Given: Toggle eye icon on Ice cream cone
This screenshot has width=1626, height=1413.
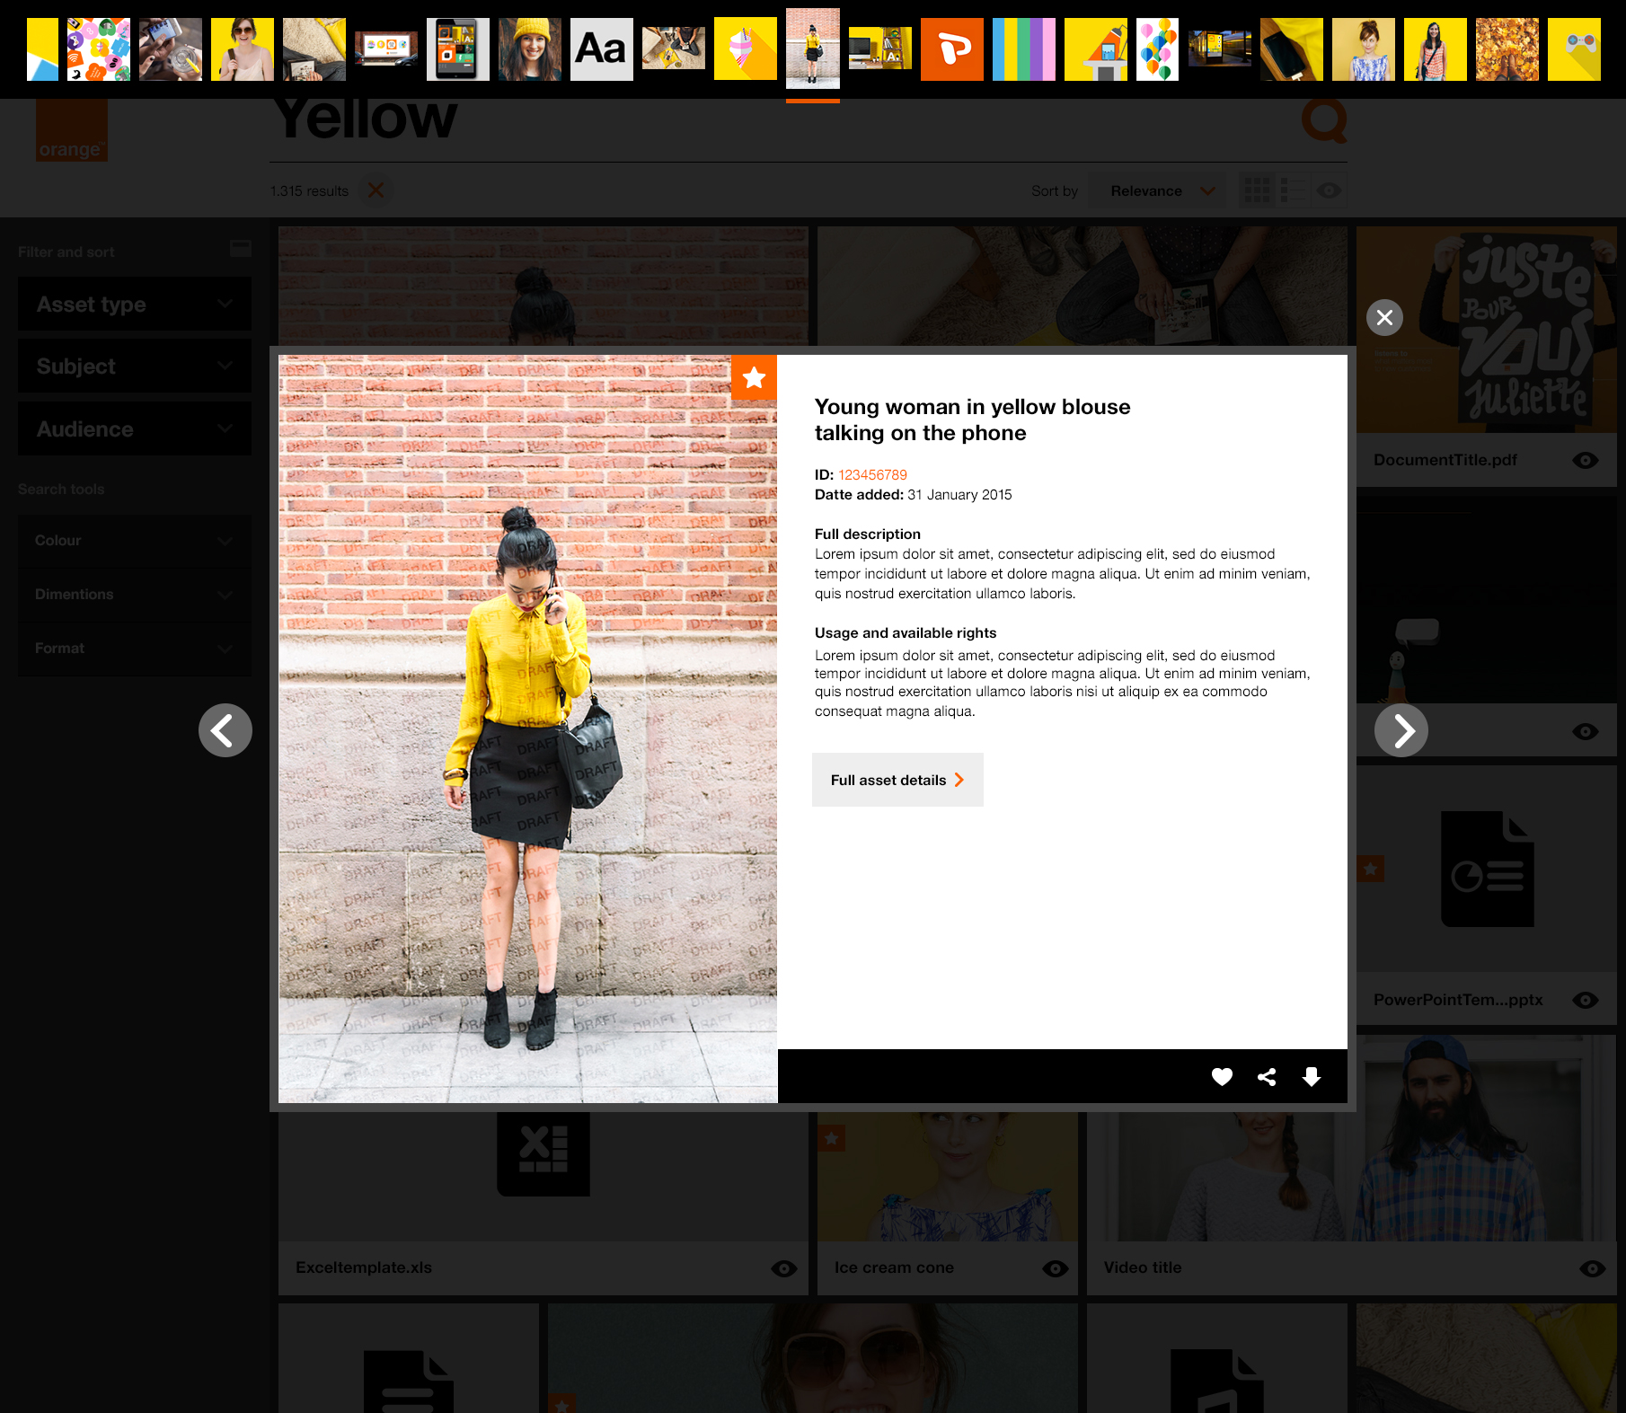Looking at the screenshot, I should point(1055,1267).
